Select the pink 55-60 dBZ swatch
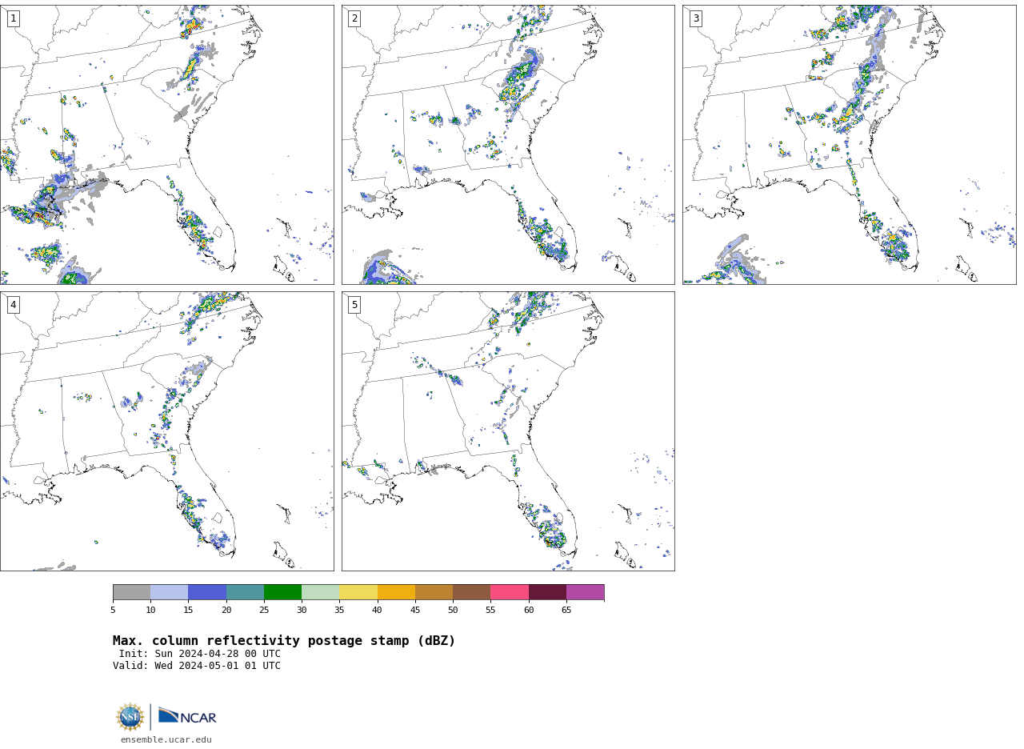The height and width of the screenshot is (749, 1024). [x=510, y=592]
